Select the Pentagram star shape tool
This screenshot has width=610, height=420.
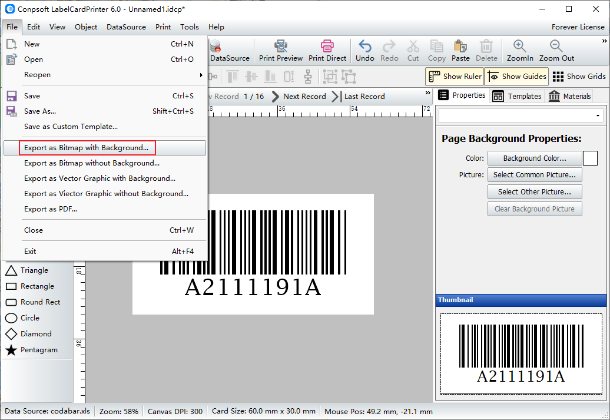pyautogui.click(x=32, y=350)
